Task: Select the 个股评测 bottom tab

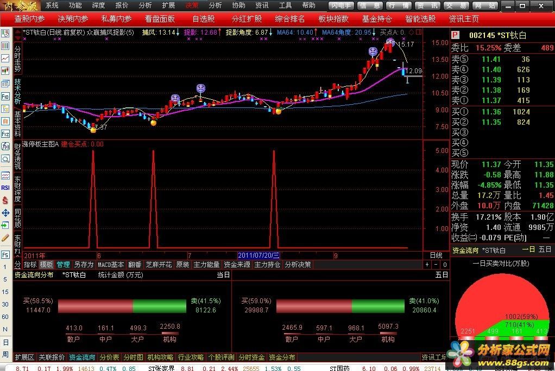Action: pos(221,357)
